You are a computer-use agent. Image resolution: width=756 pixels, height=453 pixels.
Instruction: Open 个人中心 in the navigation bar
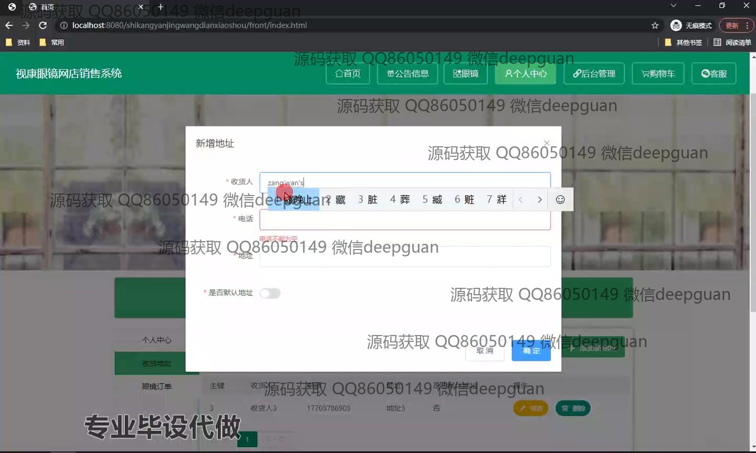click(x=526, y=73)
